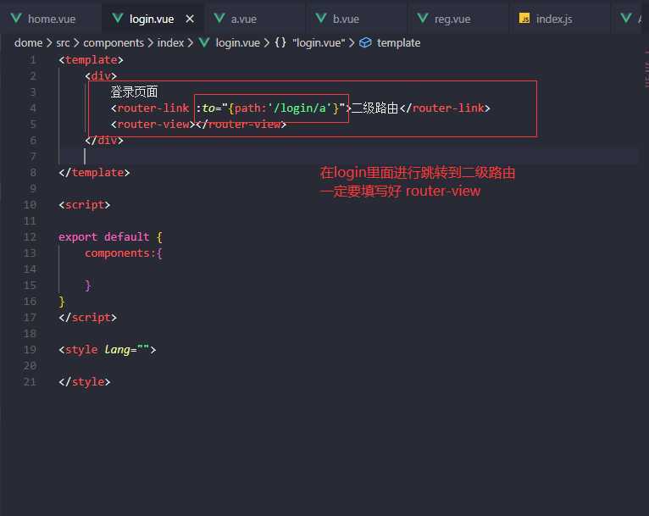Expand the chevron after 'components' breadcrumb

(150, 42)
